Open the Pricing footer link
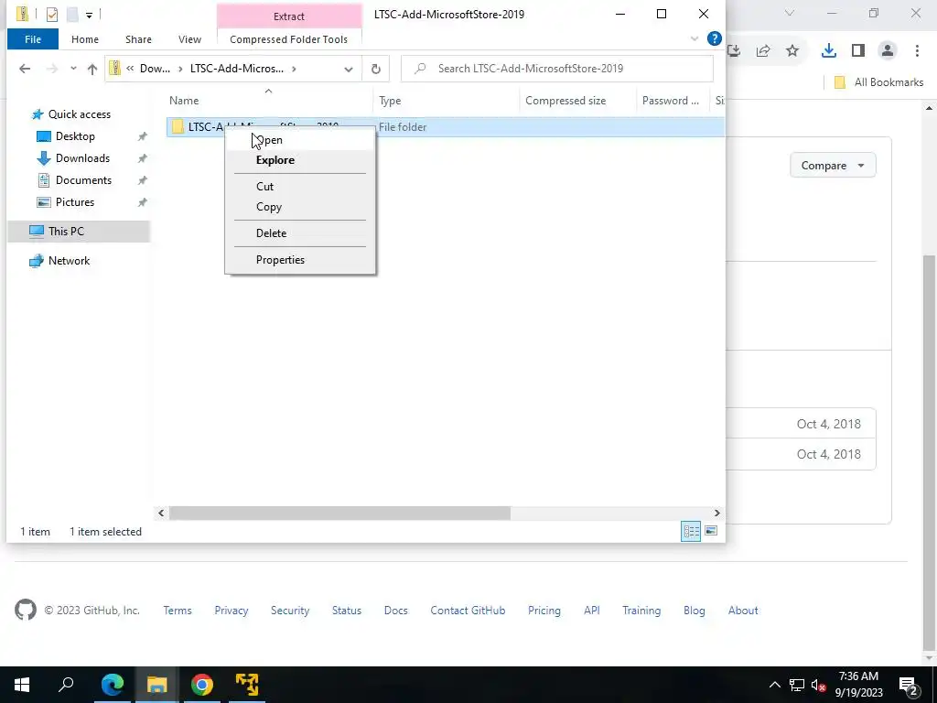 pyautogui.click(x=544, y=611)
